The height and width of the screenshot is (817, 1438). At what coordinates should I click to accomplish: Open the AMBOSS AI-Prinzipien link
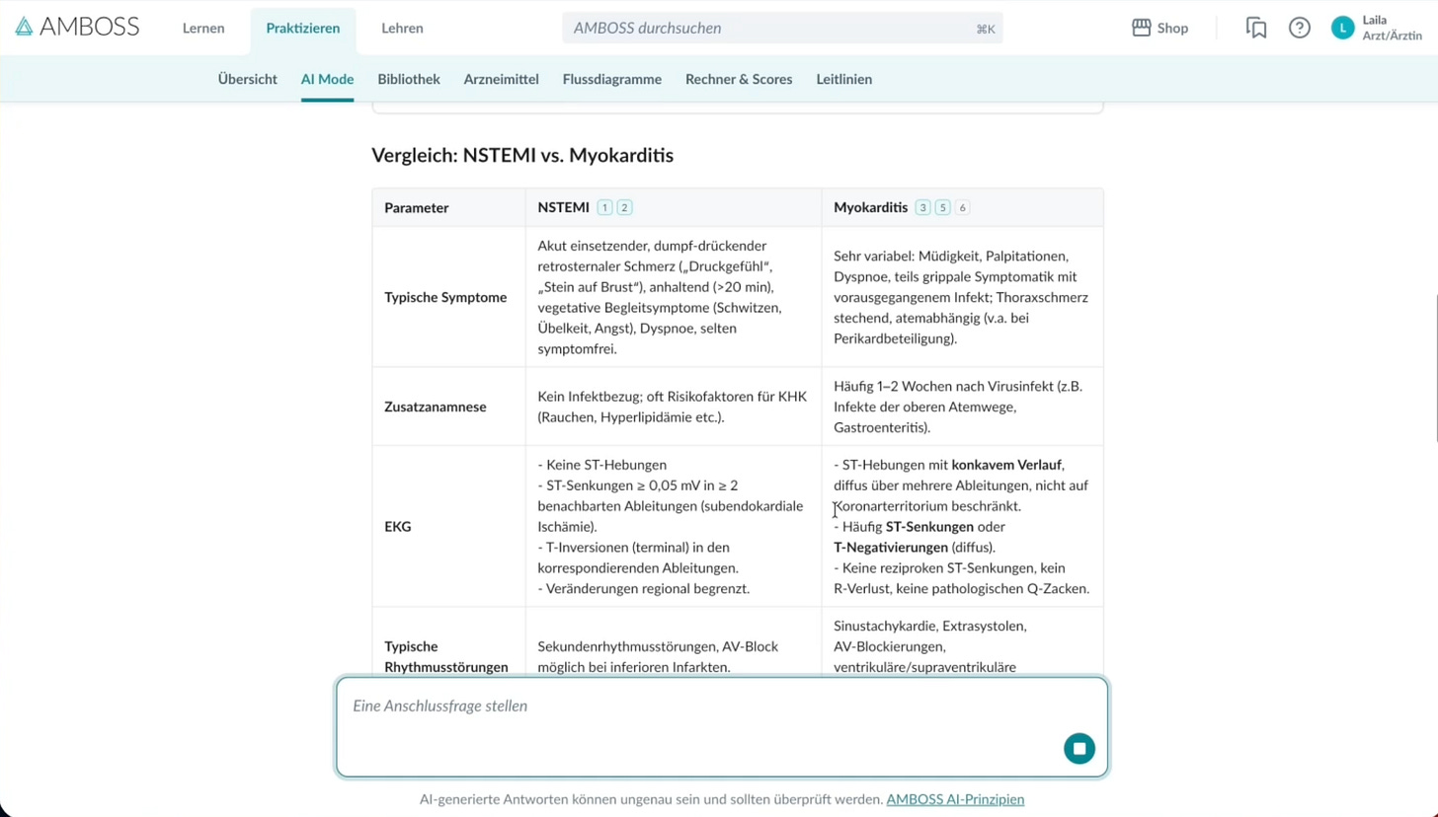click(x=955, y=799)
